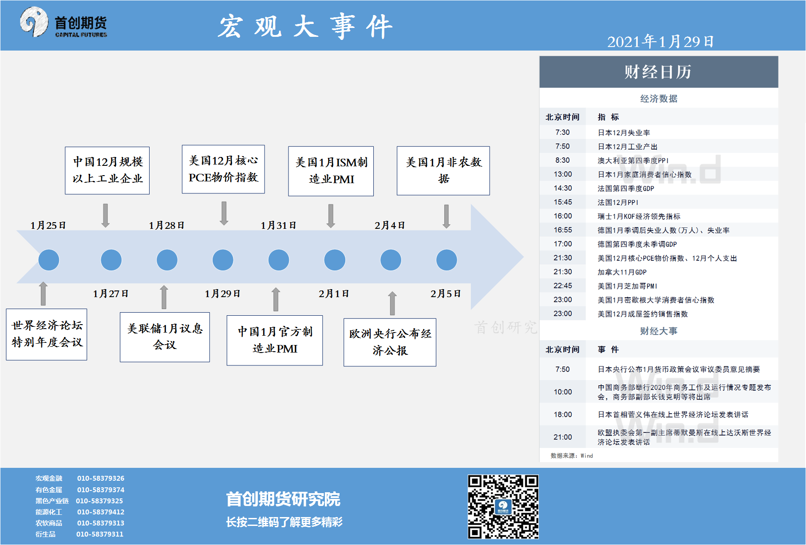Click the 衍生品 phone number 010-58379311
Viewport: 806px width, 545px height.
100,534
